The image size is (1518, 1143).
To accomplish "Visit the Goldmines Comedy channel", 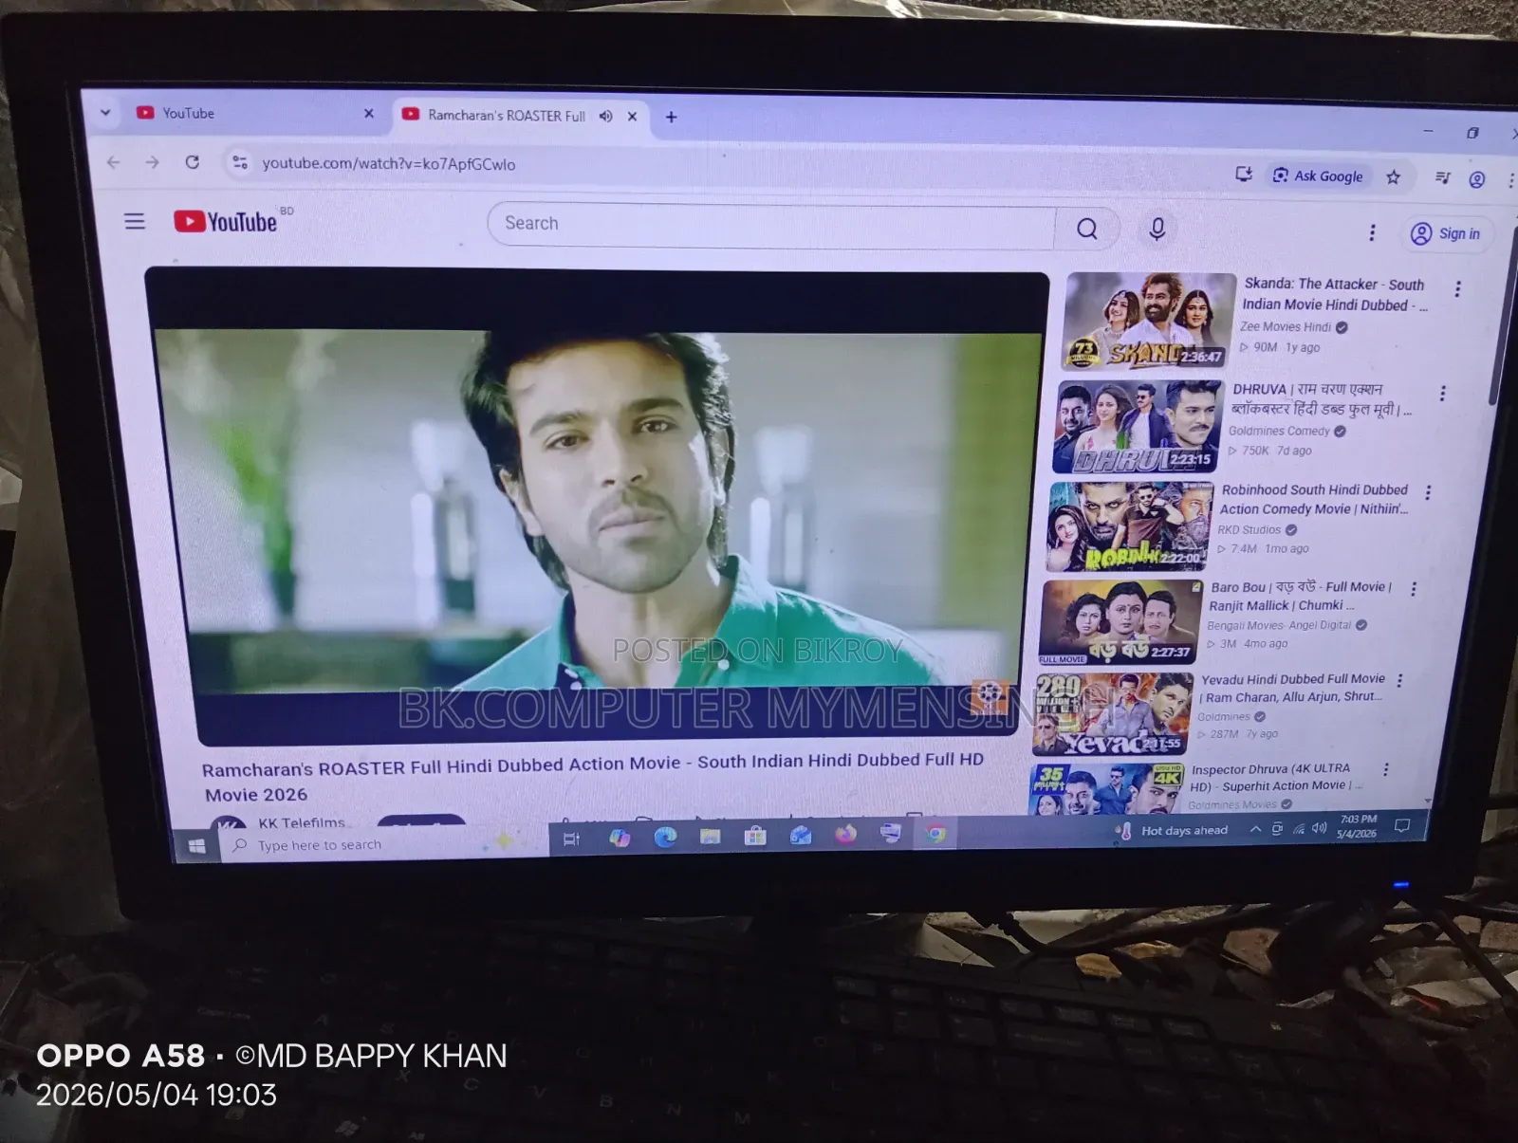I will [1279, 431].
